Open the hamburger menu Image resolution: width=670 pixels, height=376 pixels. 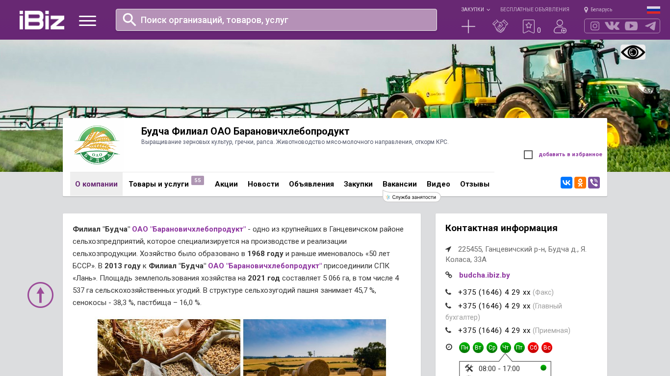(87, 21)
